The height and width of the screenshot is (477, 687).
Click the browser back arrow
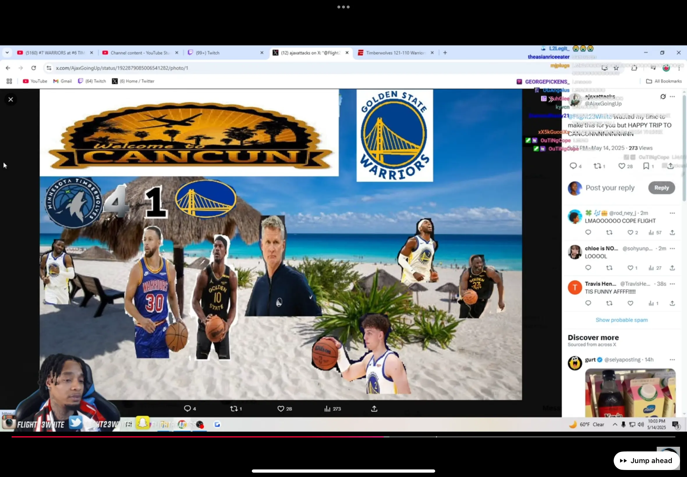[8, 68]
